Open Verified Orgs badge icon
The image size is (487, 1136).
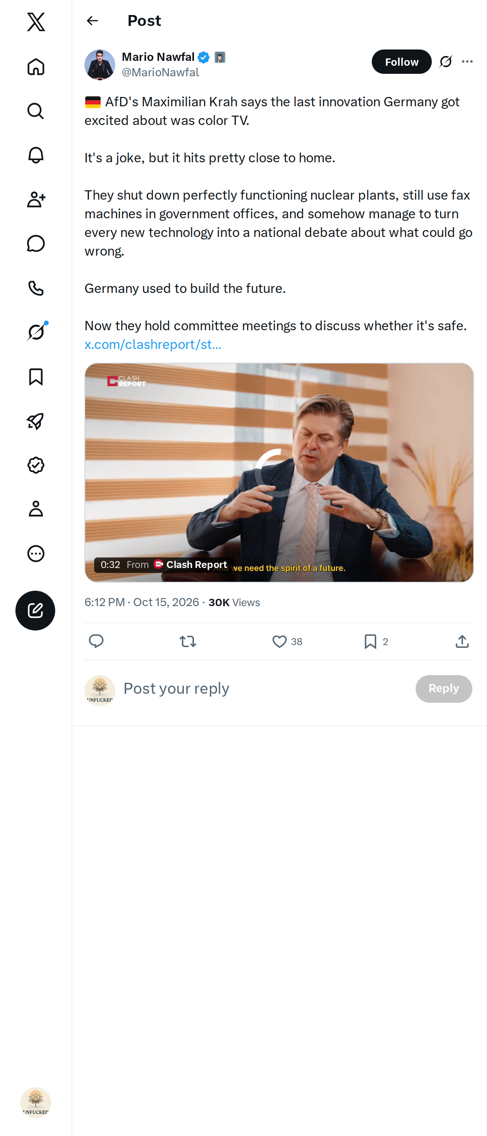click(x=36, y=465)
